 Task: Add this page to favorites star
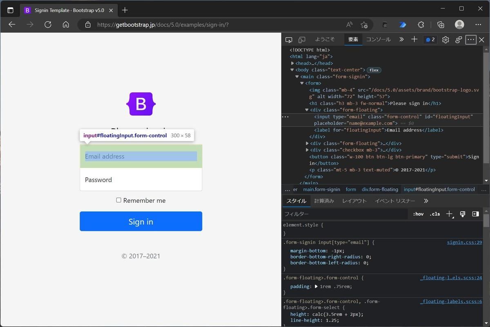pyautogui.click(x=364, y=25)
